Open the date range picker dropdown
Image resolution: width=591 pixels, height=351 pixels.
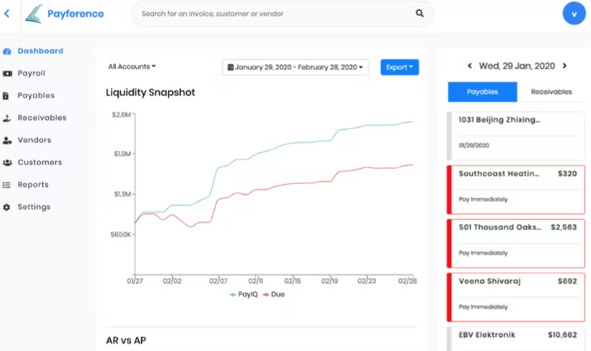(295, 67)
